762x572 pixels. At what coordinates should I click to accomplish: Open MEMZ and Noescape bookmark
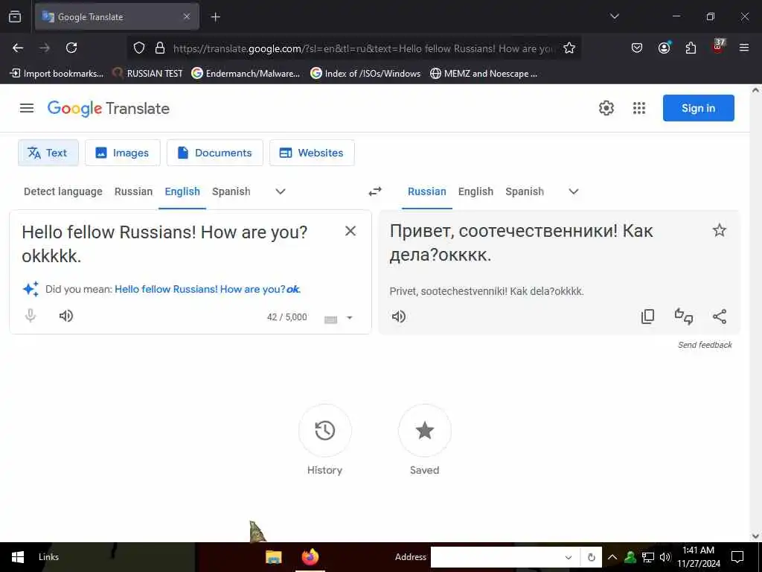click(484, 74)
